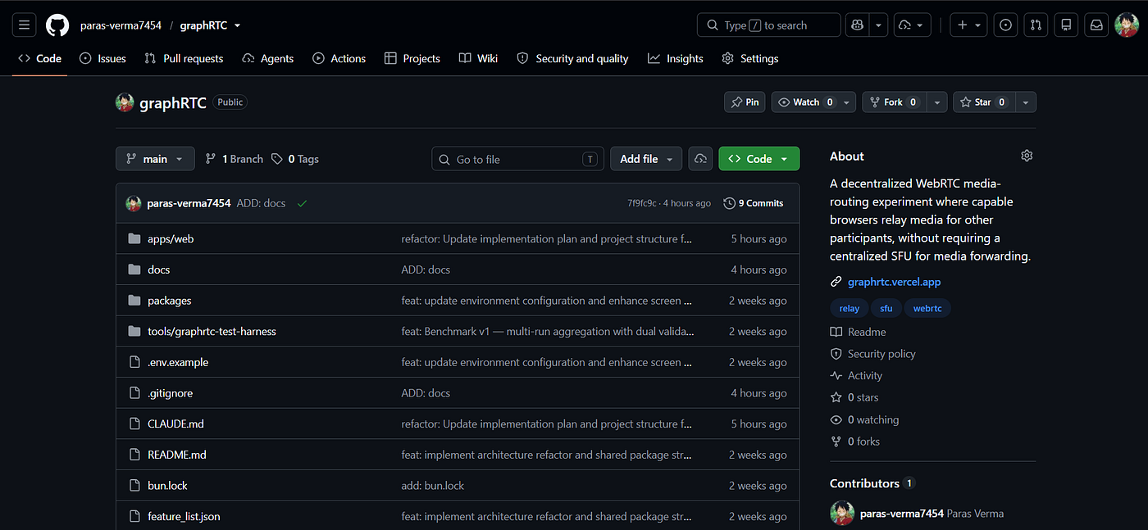Viewport: 1148px width, 530px height.
Task: Pin the graphRTC repository
Action: [x=745, y=102]
